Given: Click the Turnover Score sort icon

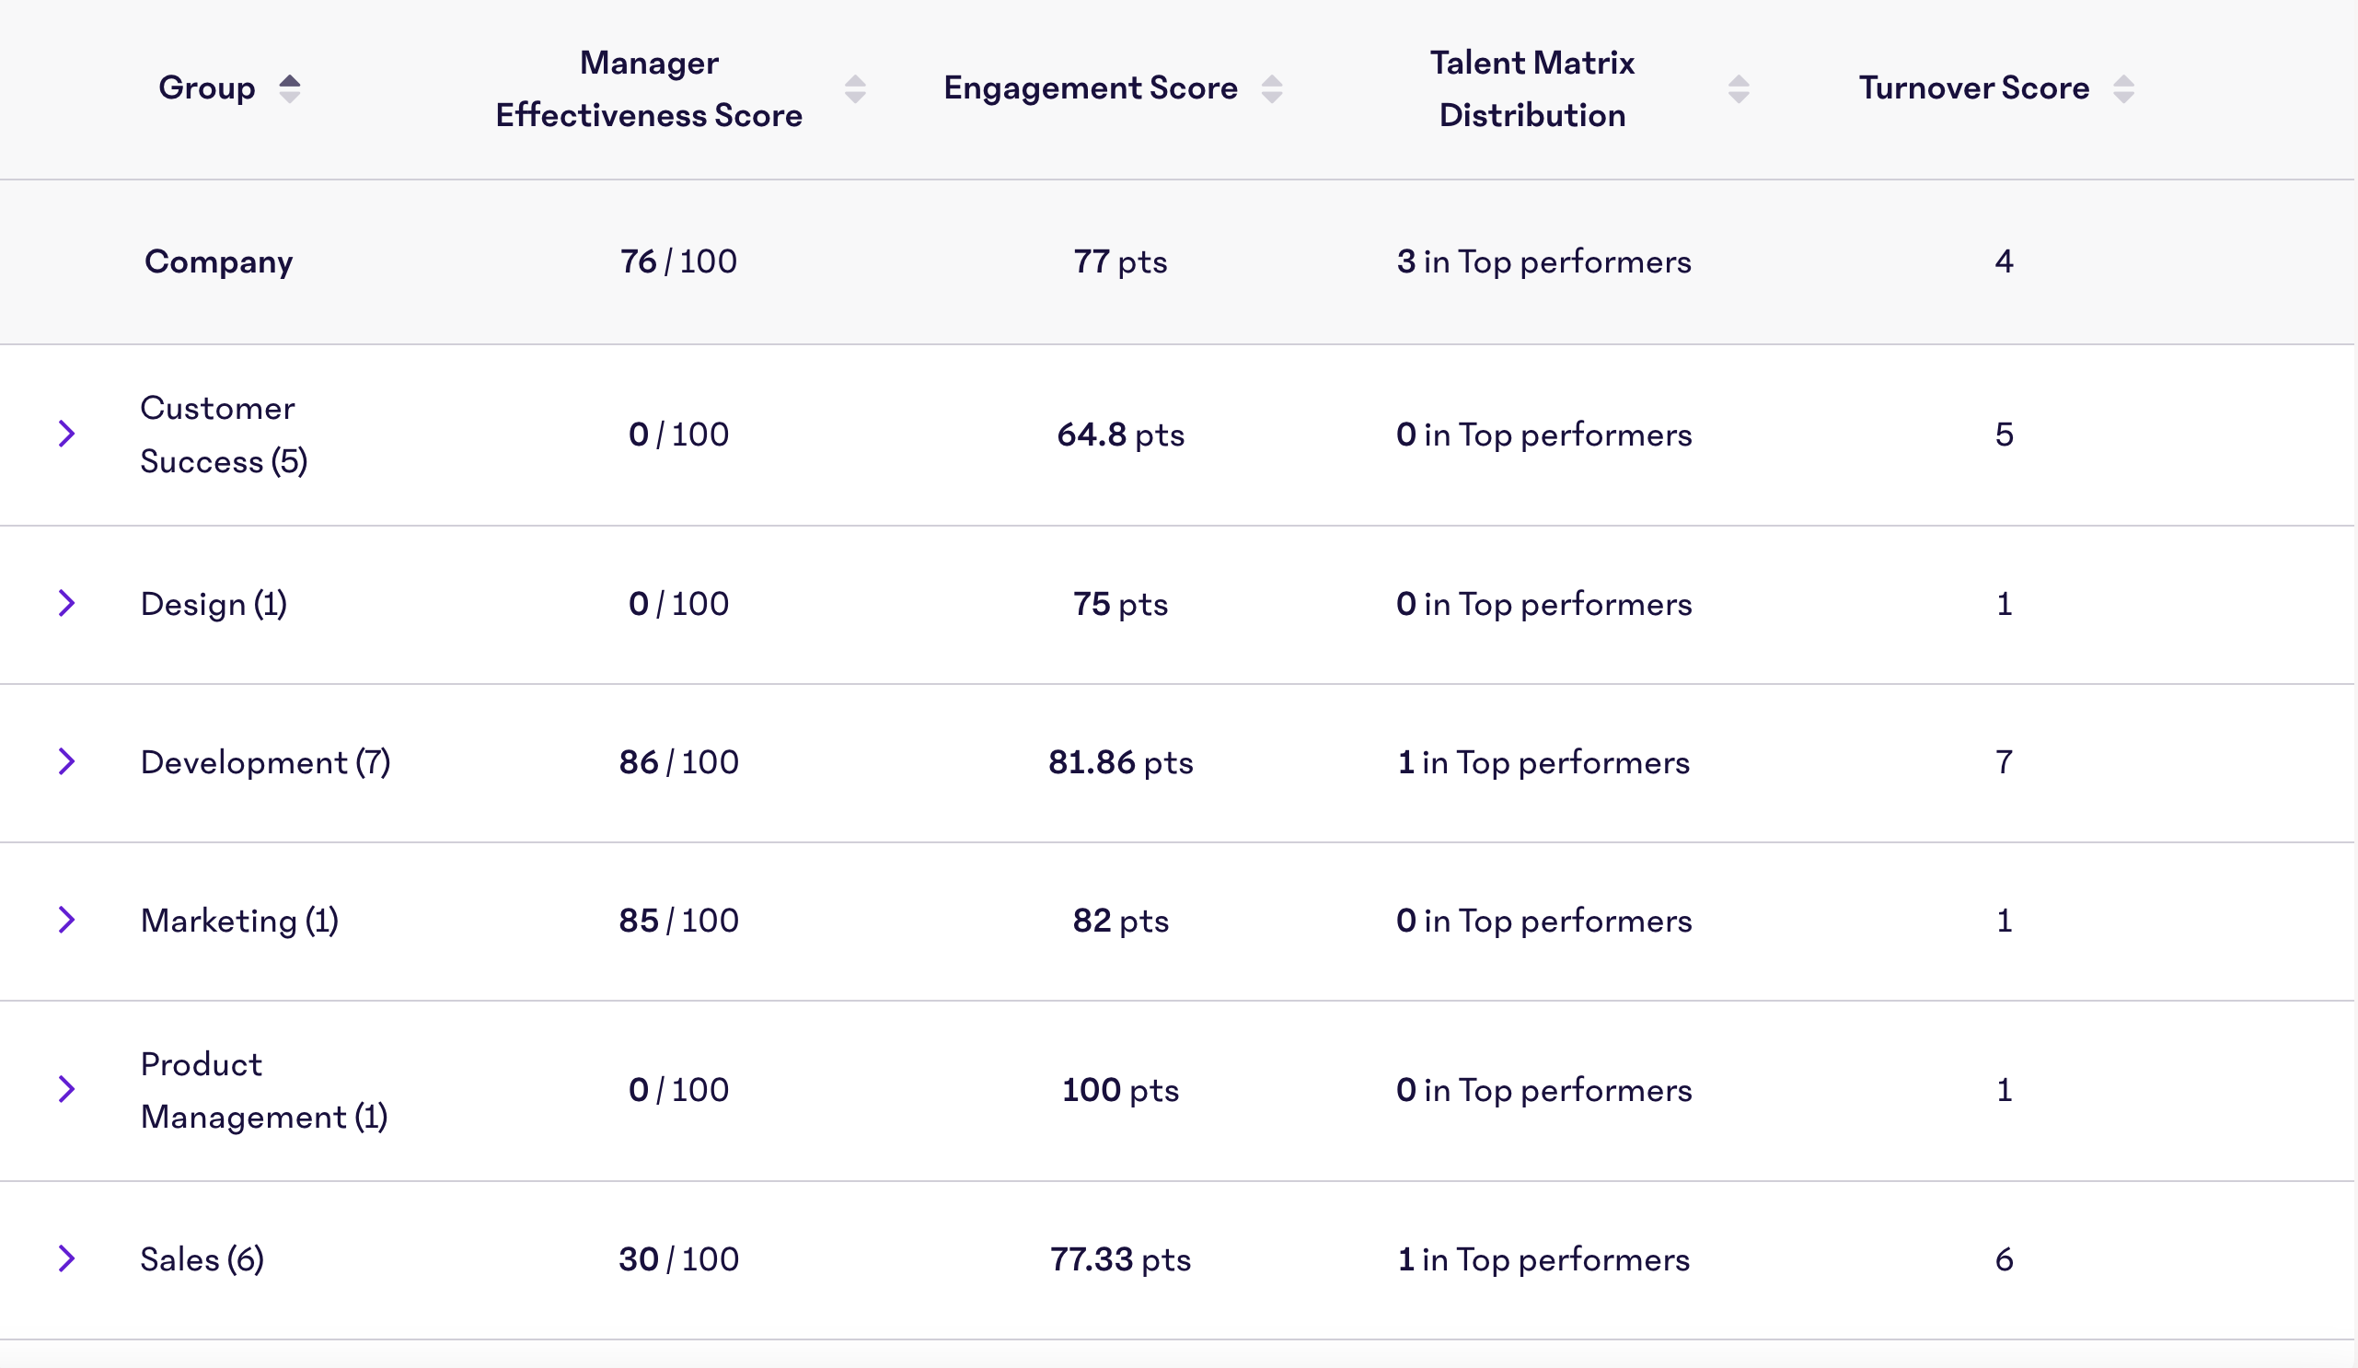Looking at the screenshot, I should point(2123,88).
